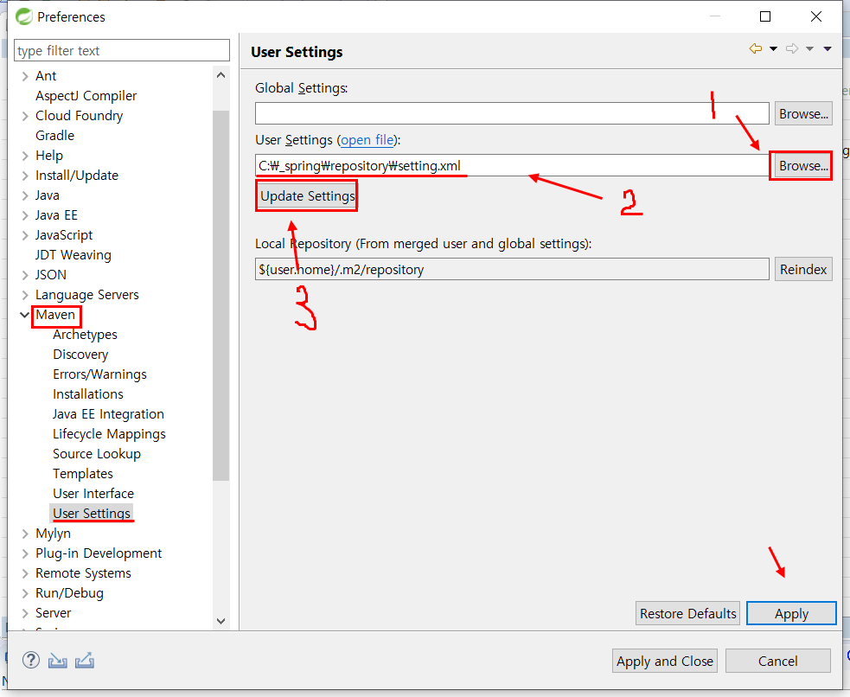
Task: Click the Reindex button
Action: pos(803,269)
